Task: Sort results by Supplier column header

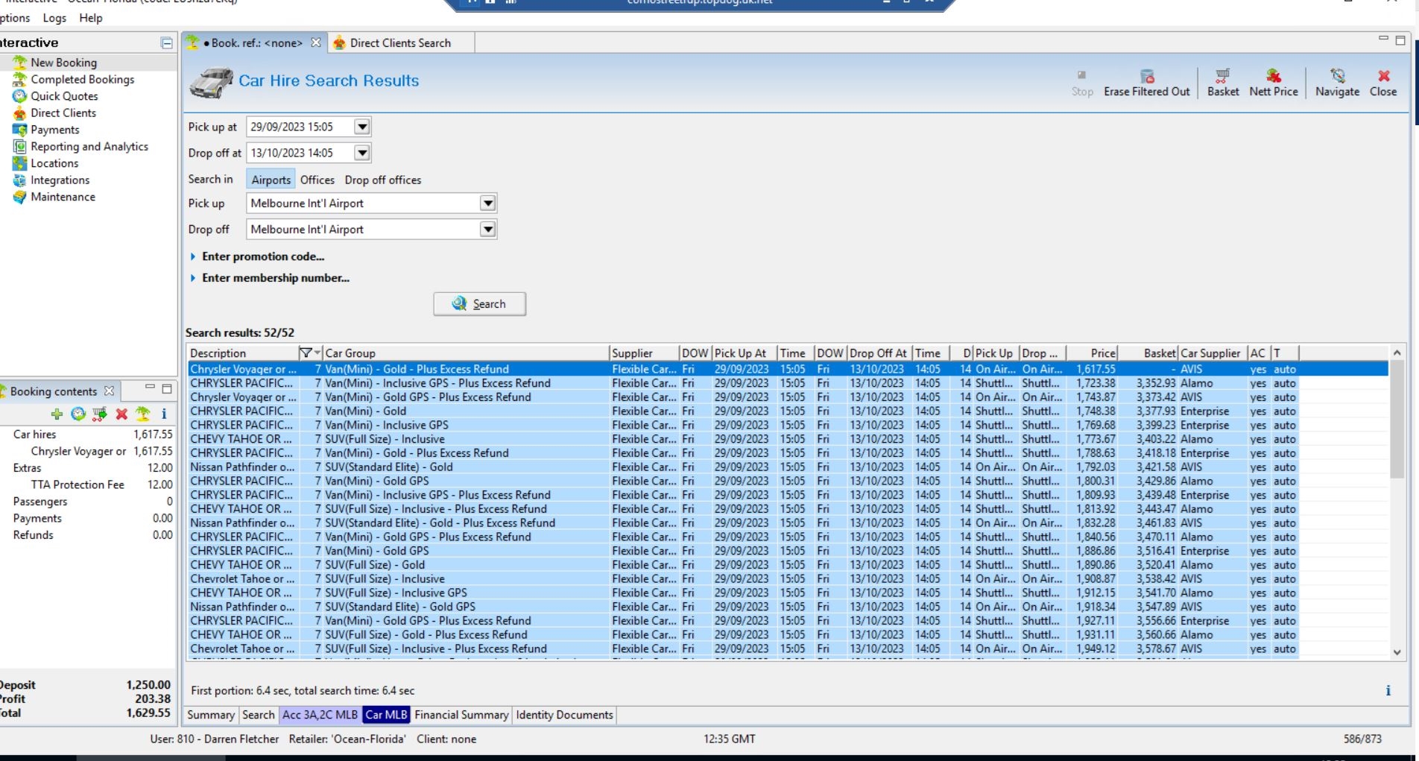Action: pos(644,353)
